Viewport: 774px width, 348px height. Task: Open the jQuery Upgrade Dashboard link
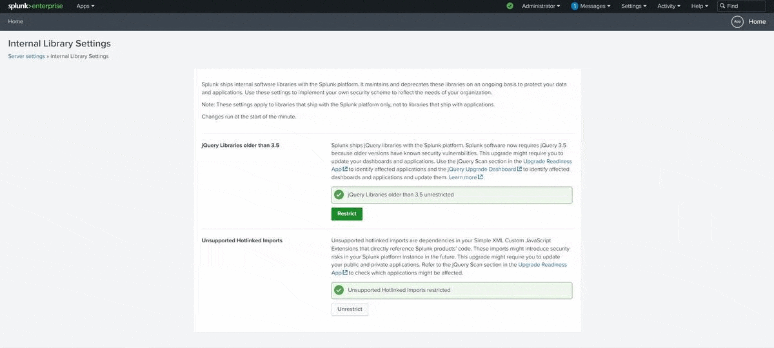click(481, 169)
